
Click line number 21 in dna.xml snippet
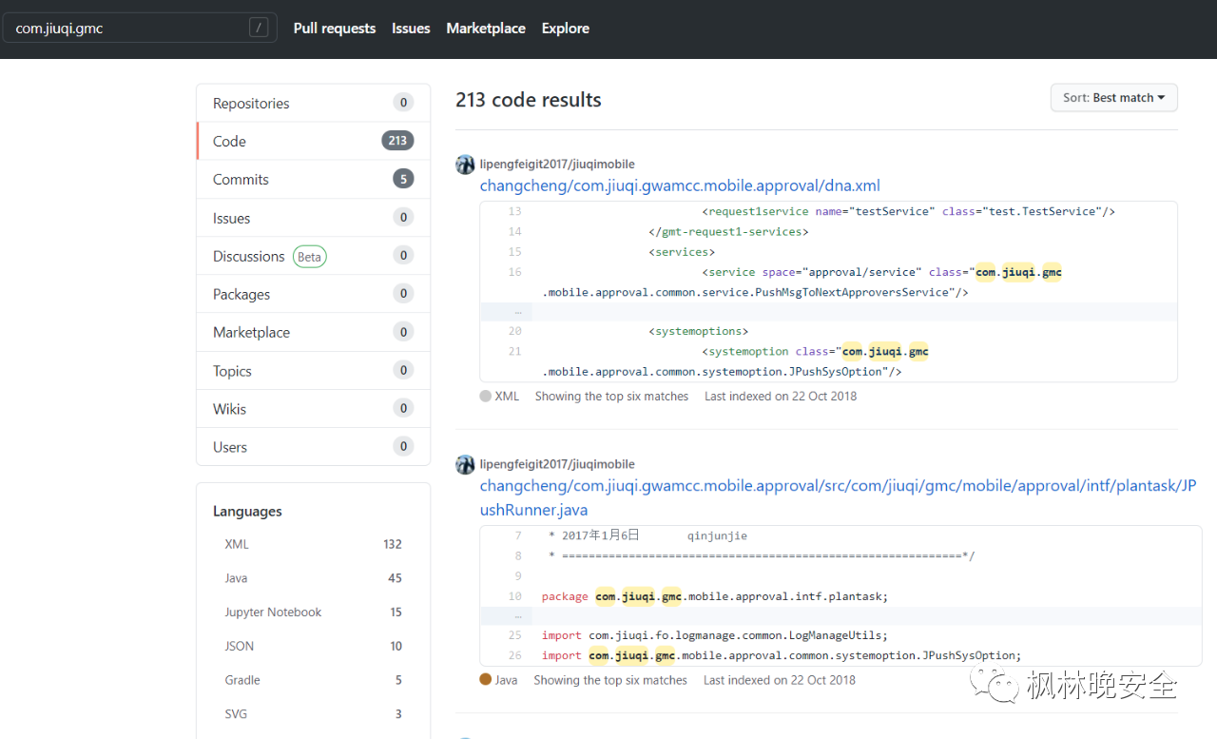click(x=514, y=351)
